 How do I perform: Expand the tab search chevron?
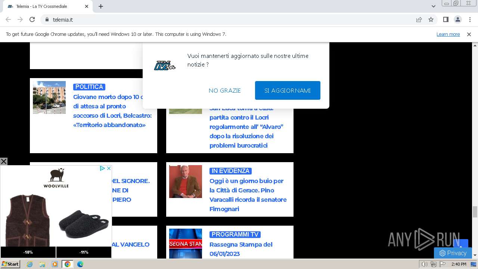434,6
